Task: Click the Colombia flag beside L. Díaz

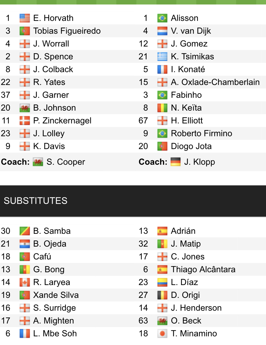Action: coord(162,282)
